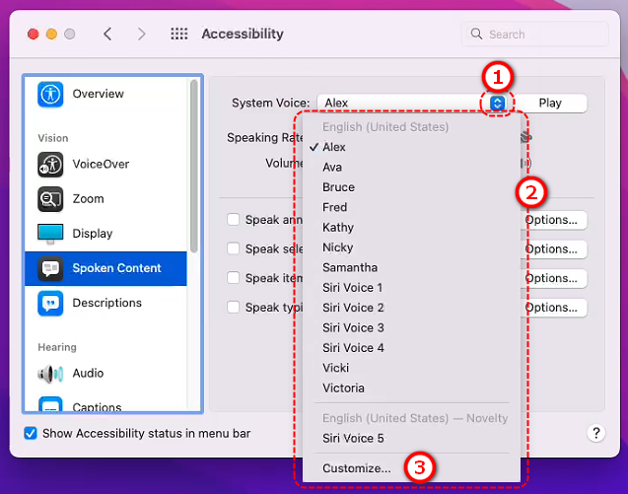This screenshot has height=494, width=628.
Task: Go forward with the right chevron
Action: (x=141, y=34)
